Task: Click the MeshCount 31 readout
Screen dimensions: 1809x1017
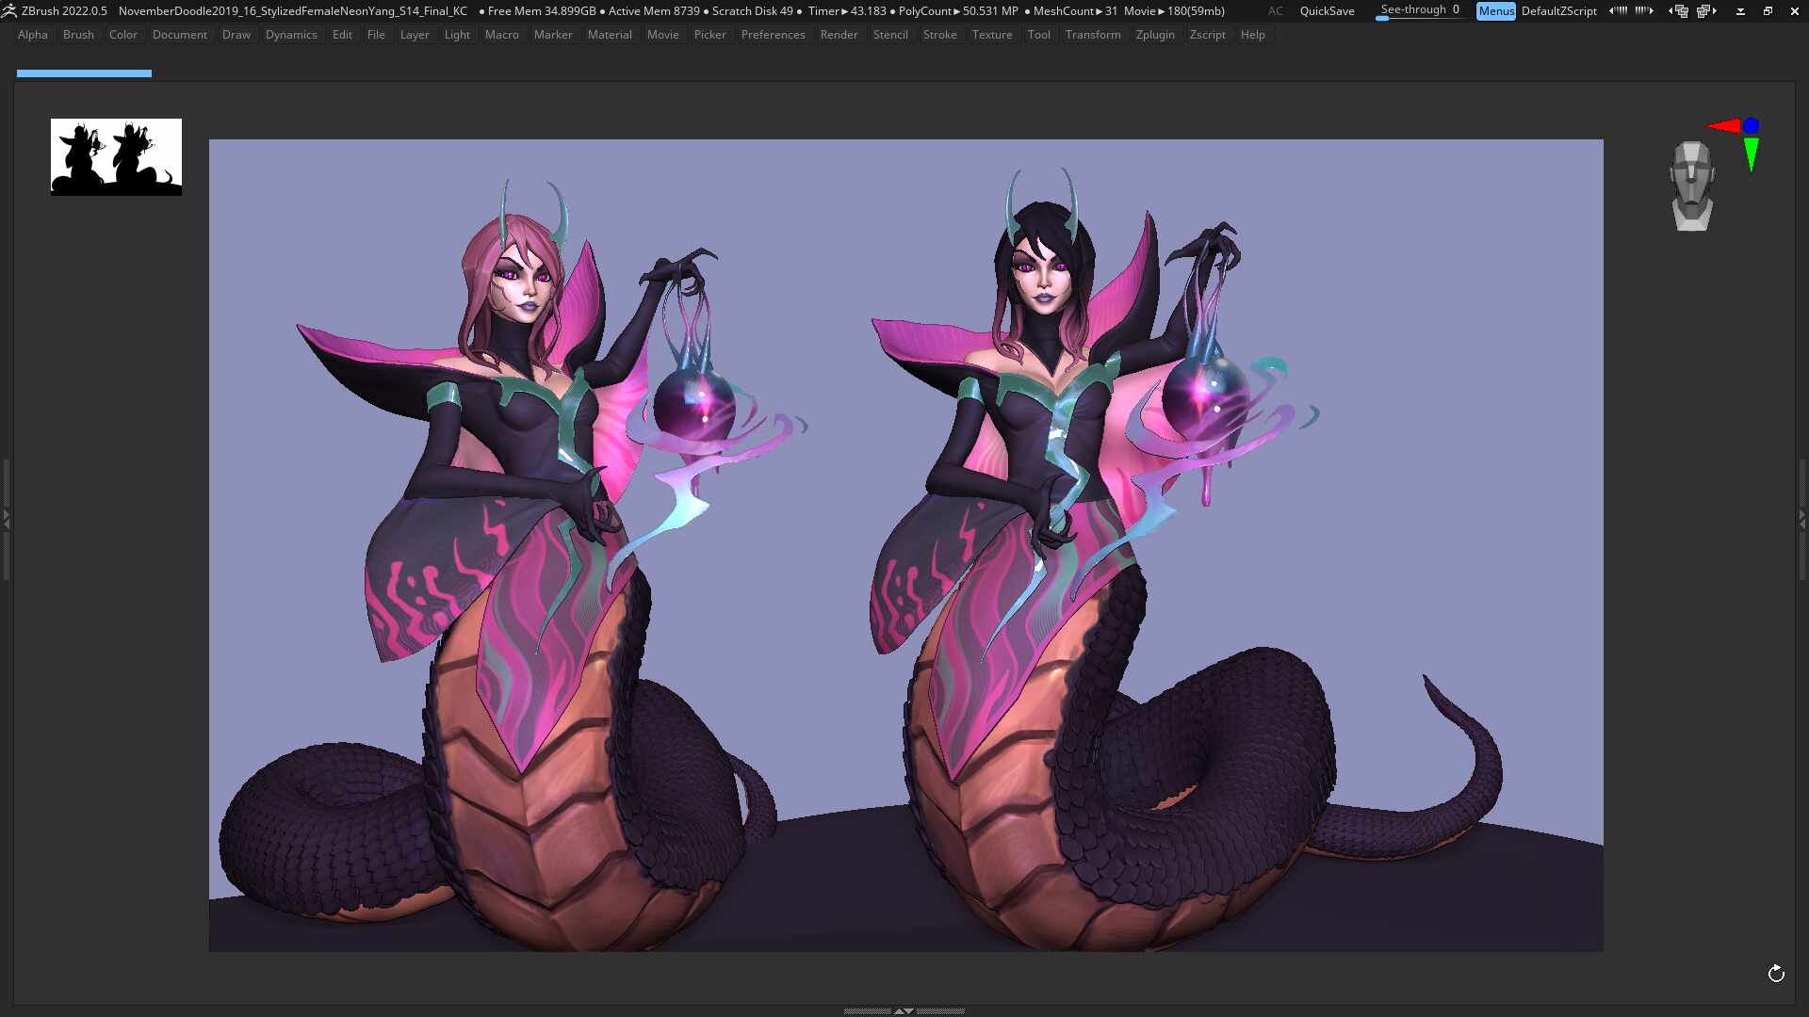Action: point(1075,11)
